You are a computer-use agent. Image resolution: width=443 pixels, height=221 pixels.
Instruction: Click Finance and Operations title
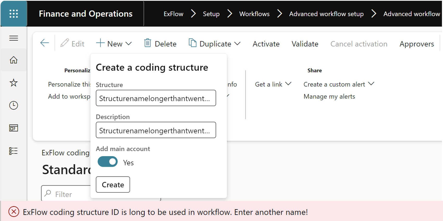(86, 13)
